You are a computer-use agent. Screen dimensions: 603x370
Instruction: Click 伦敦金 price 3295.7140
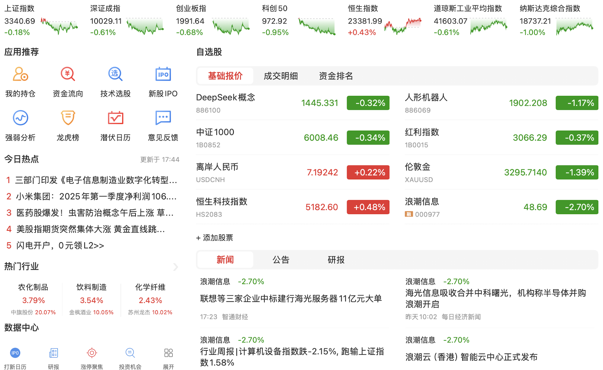(x=525, y=172)
